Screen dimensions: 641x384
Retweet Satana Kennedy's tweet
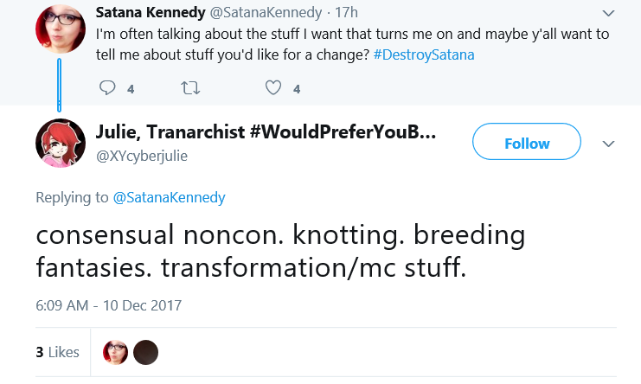pos(190,88)
